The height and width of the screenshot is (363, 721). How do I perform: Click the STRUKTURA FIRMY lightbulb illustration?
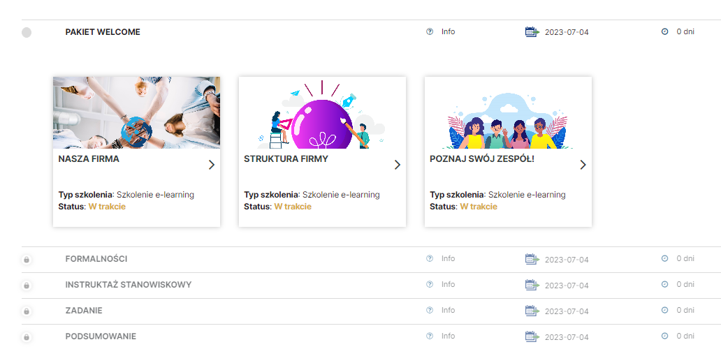[x=322, y=112]
